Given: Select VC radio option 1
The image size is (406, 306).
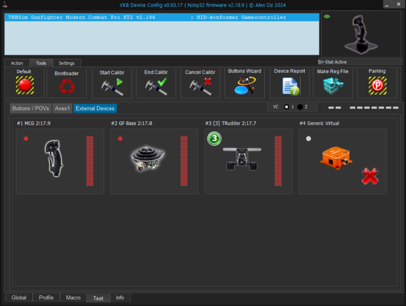Looking at the screenshot, I should click(286, 107).
